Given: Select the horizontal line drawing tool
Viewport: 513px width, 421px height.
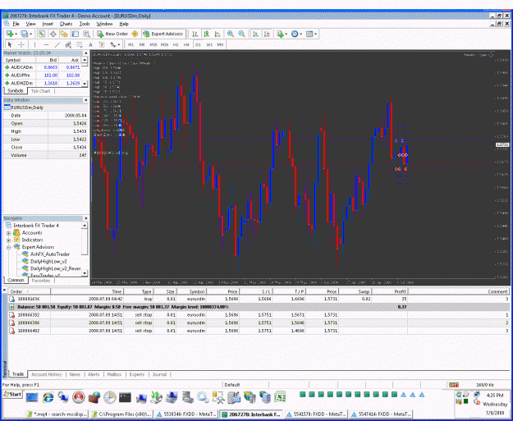Looking at the screenshot, I should [46, 44].
